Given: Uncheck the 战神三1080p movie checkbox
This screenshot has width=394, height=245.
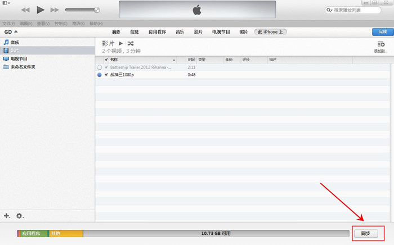Looking at the screenshot, I should [x=106, y=74].
